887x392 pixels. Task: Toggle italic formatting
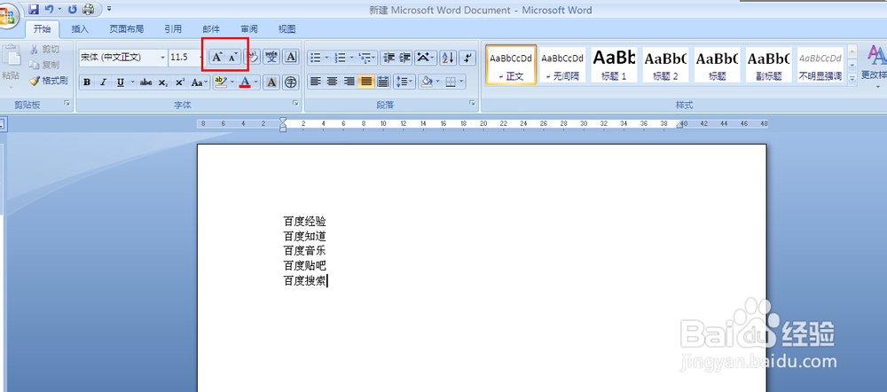click(x=103, y=82)
